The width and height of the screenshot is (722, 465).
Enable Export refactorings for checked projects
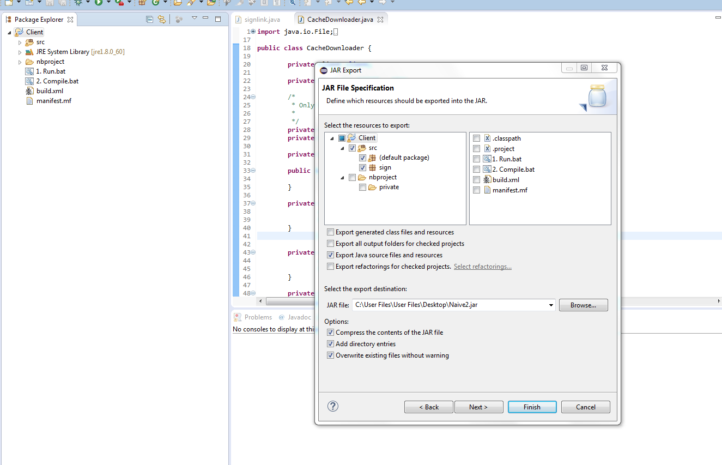pyautogui.click(x=330, y=267)
